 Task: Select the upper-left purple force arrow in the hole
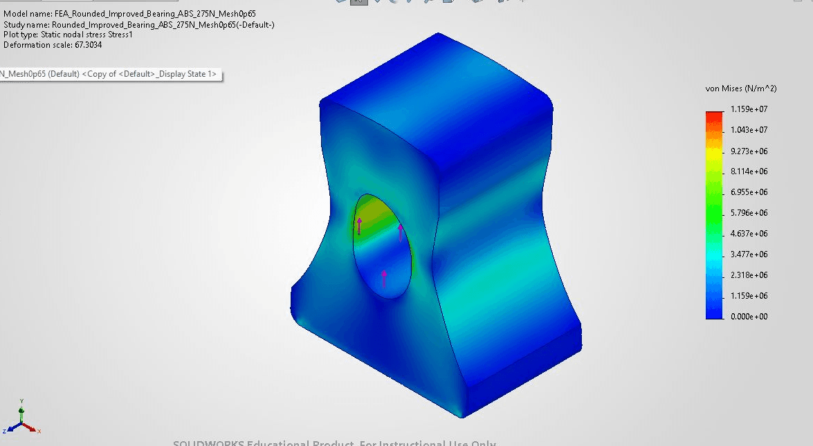359,226
